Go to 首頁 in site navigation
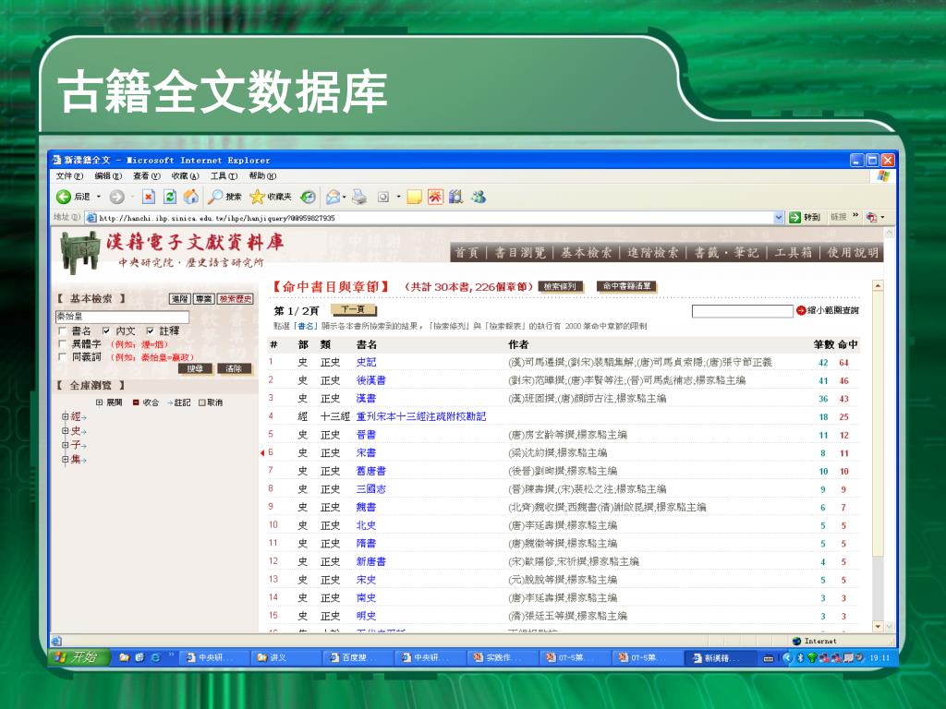The image size is (946, 709). pyautogui.click(x=467, y=253)
